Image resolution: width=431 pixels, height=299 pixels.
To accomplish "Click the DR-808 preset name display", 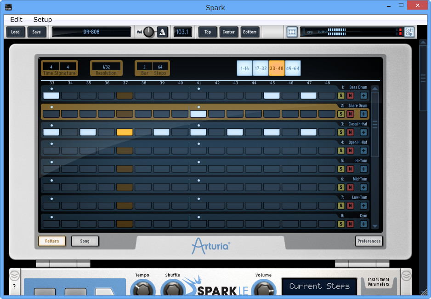I will [x=91, y=32].
